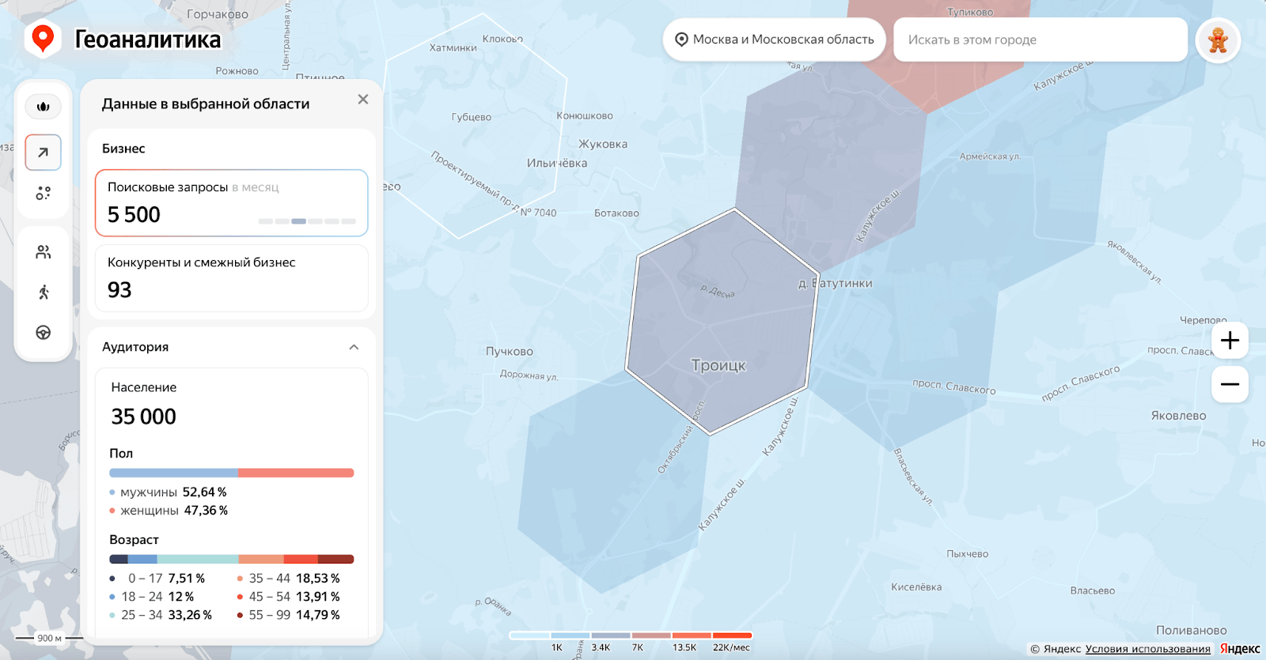Click the Ильичёвка map label
The width and height of the screenshot is (1266, 660).
point(557,163)
